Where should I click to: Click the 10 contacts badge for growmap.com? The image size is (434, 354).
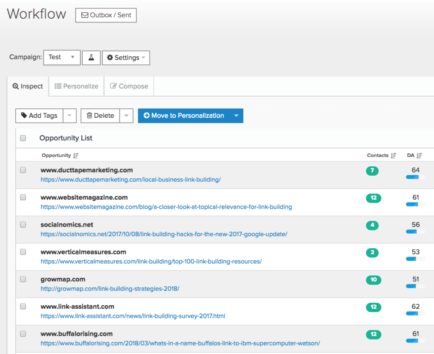(373, 280)
